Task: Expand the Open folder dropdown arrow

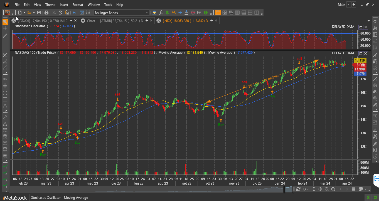Action: click(34, 13)
